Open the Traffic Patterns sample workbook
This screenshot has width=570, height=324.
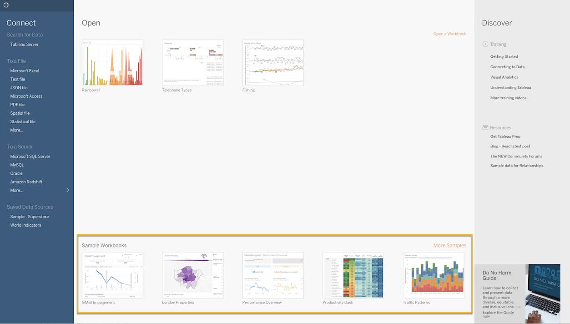tap(434, 275)
